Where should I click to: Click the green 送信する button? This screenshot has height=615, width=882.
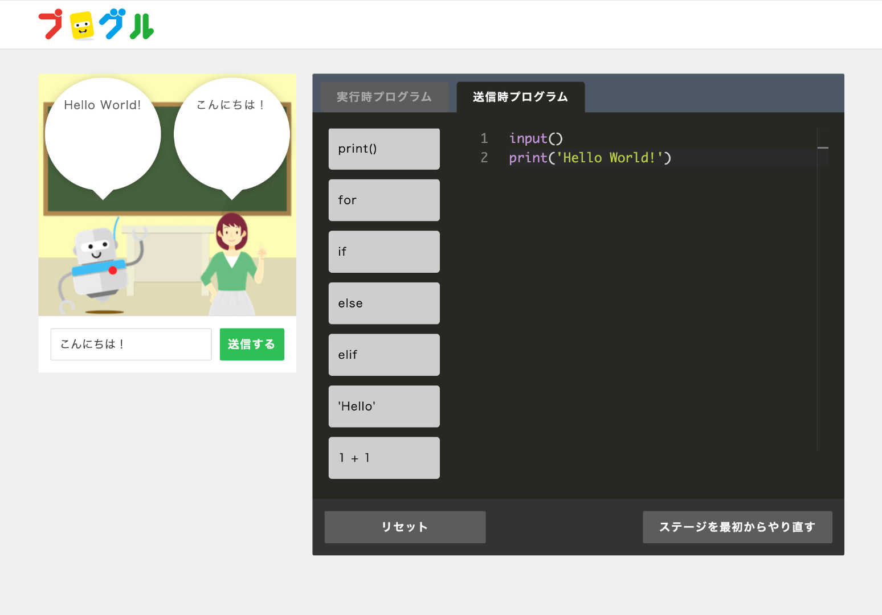[252, 344]
